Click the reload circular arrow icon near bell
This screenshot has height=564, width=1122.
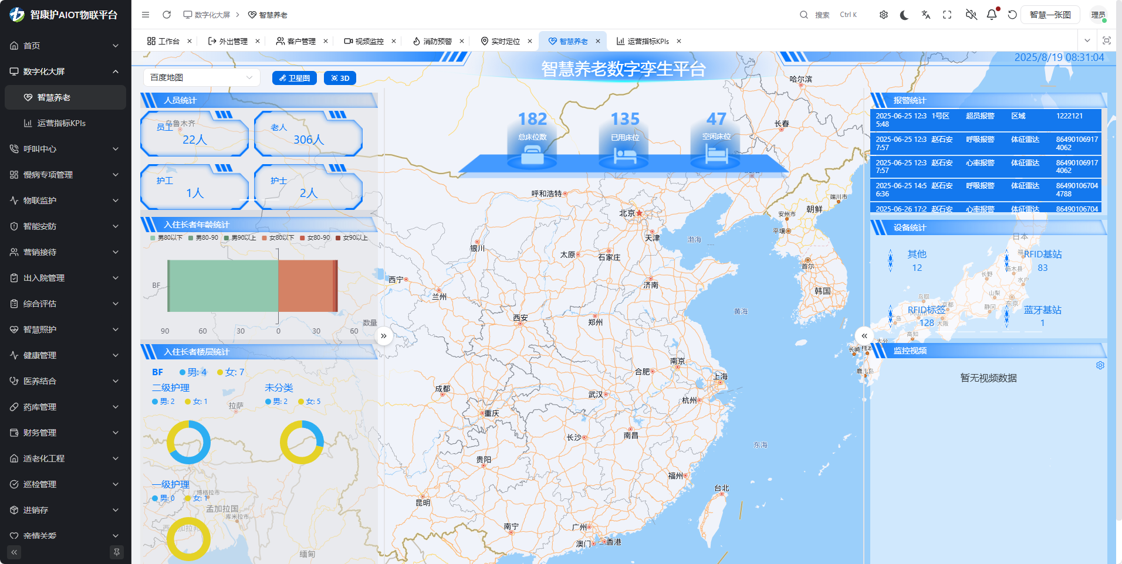tap(1012, 15)
